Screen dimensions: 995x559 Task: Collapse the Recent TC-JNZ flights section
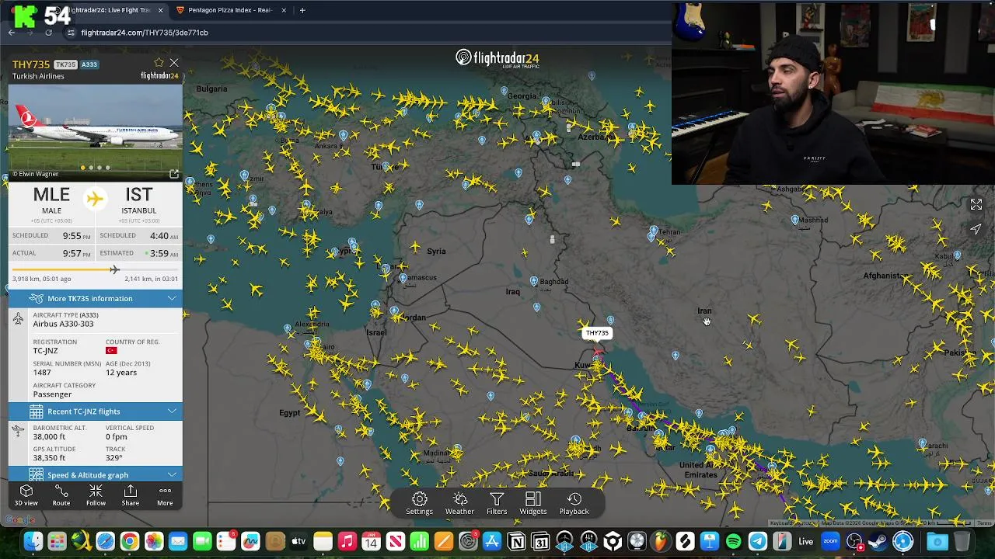(96, 411)
